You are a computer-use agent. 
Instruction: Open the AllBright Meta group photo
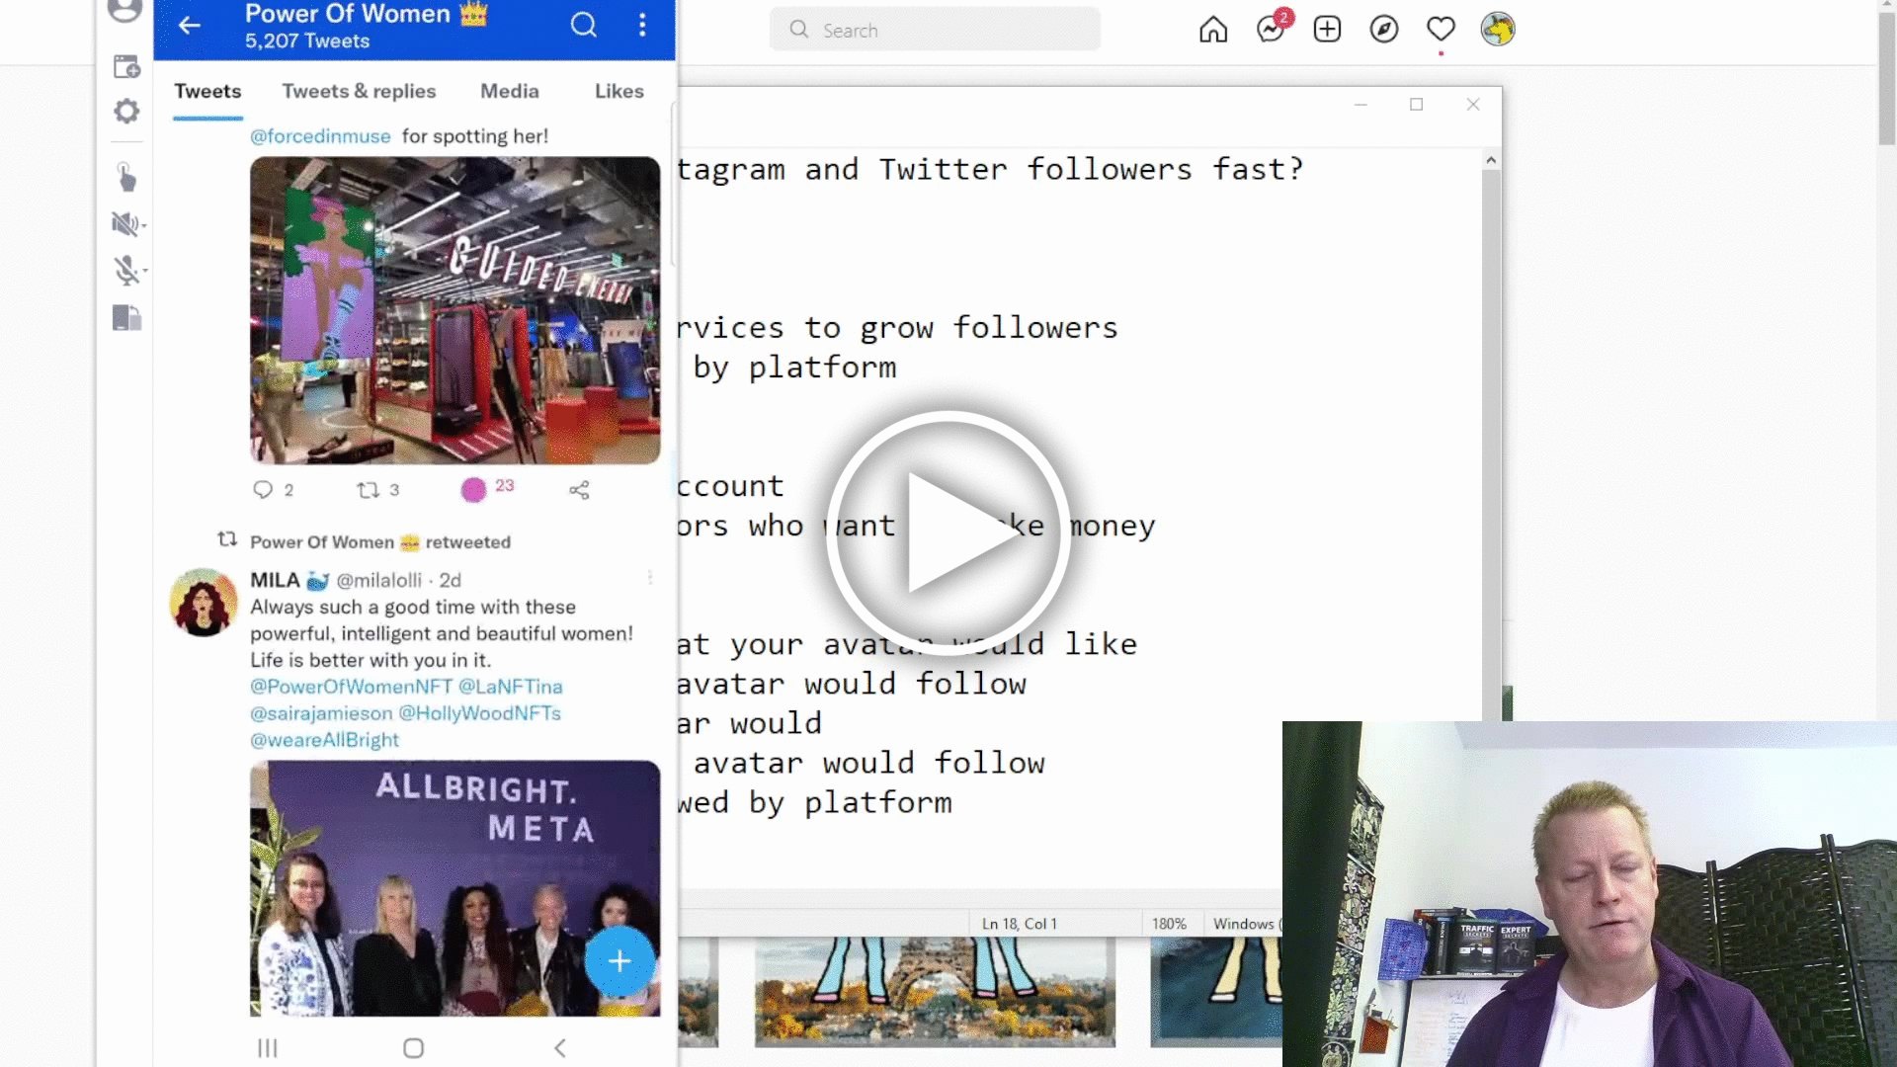[x=454, y=888]
